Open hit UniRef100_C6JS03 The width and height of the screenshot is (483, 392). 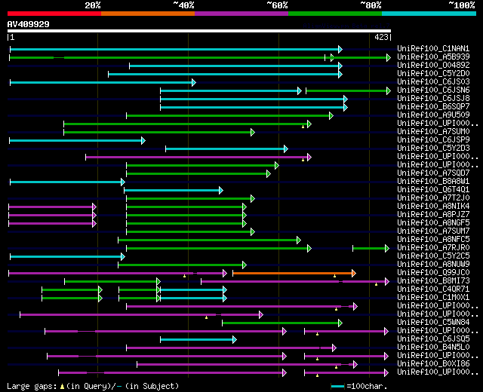[x=433, y=81]
